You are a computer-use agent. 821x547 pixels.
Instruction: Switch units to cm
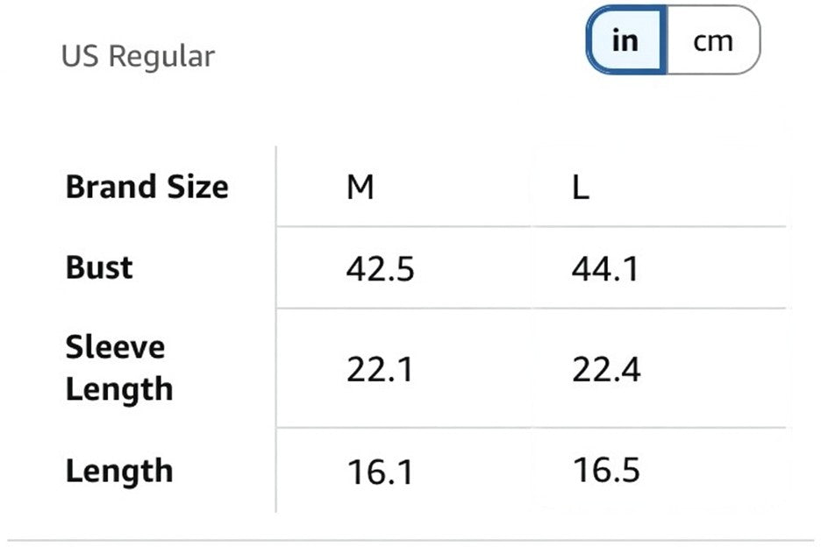click(713, 40)
